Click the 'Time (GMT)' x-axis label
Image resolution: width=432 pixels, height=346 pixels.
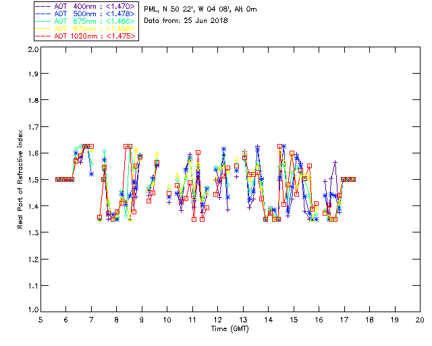(230, 329)
